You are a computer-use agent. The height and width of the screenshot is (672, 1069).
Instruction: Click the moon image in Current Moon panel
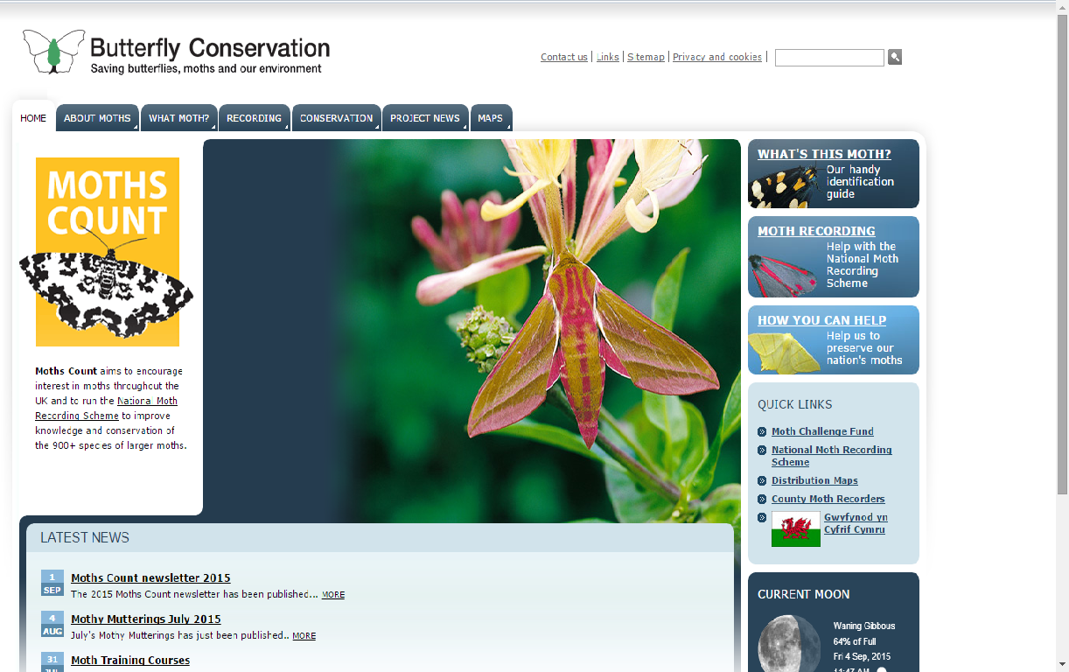tap(788, 645)
